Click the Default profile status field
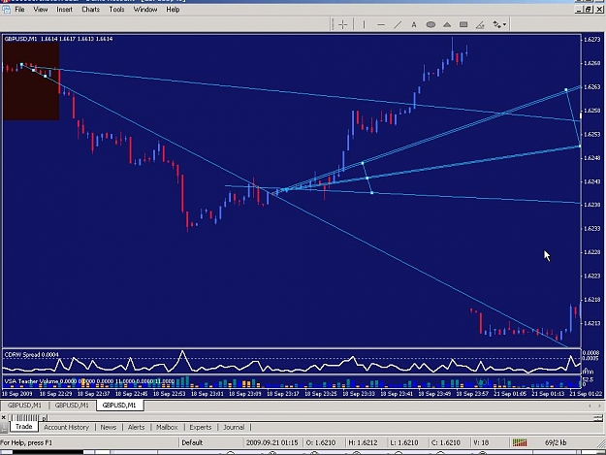Image resolution: width=606 pixels, height=455 pixels. [192, 442]
